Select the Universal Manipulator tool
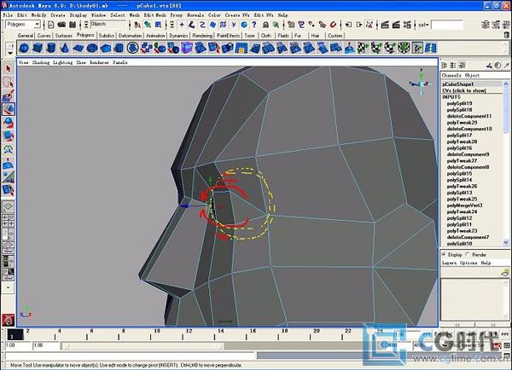The width and height of the screenshot is (512, 370). 9,149
